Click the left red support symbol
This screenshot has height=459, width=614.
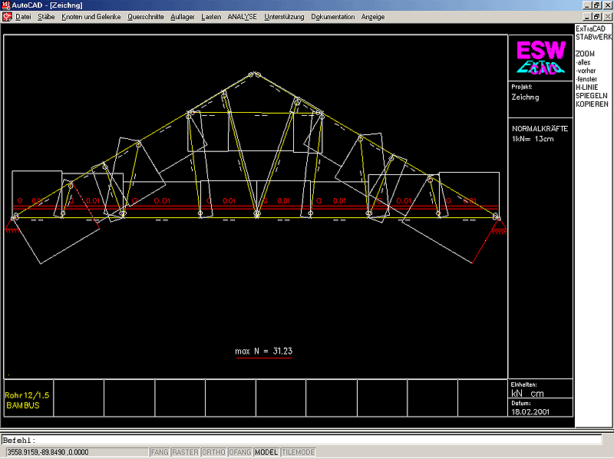(12, 226)
